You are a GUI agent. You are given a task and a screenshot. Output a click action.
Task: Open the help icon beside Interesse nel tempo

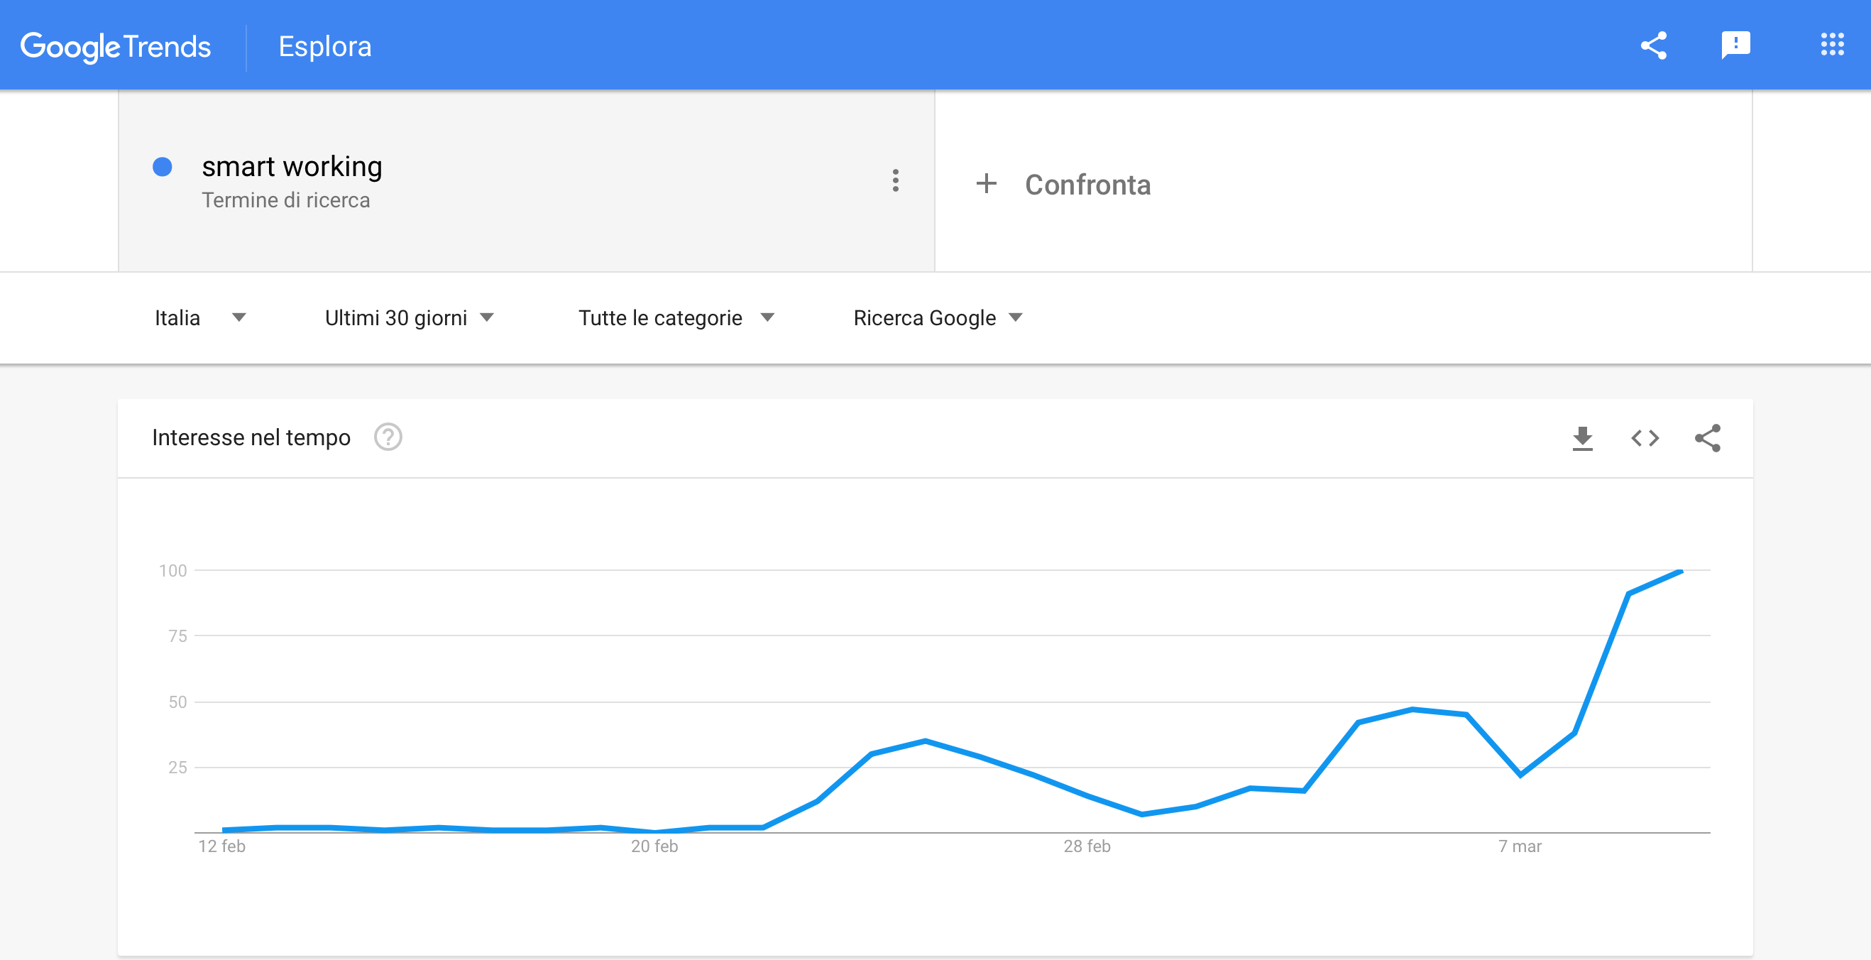(388, 437)
